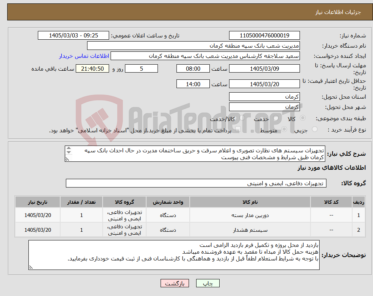373x296 pixels.
Task: Click the ایجاد کننده درخواست field
Action: [205, 56]
